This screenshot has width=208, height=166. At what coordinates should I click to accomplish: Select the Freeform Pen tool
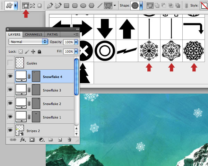[x=58, y=6]
